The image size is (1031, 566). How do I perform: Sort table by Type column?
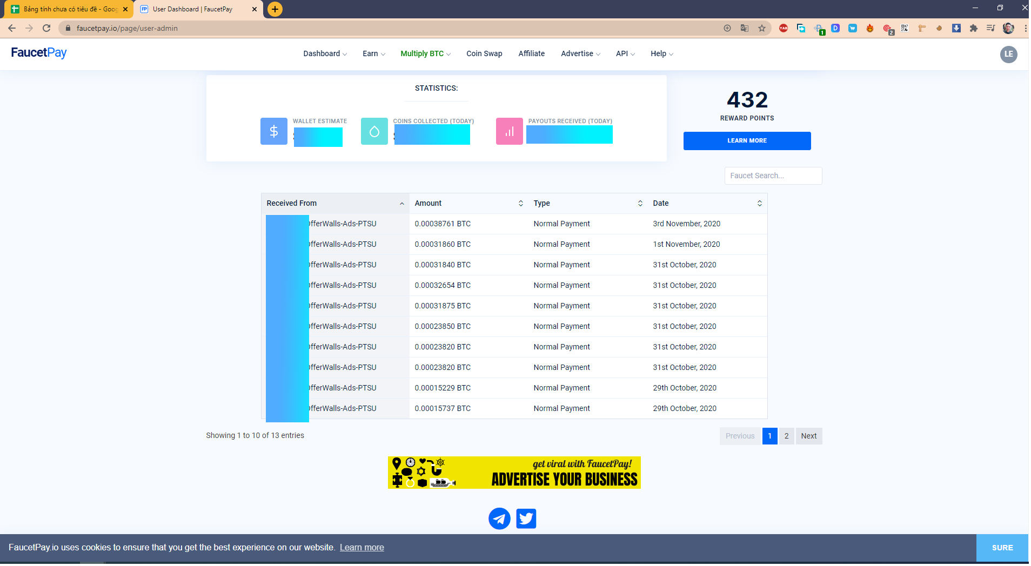point(588,203)
